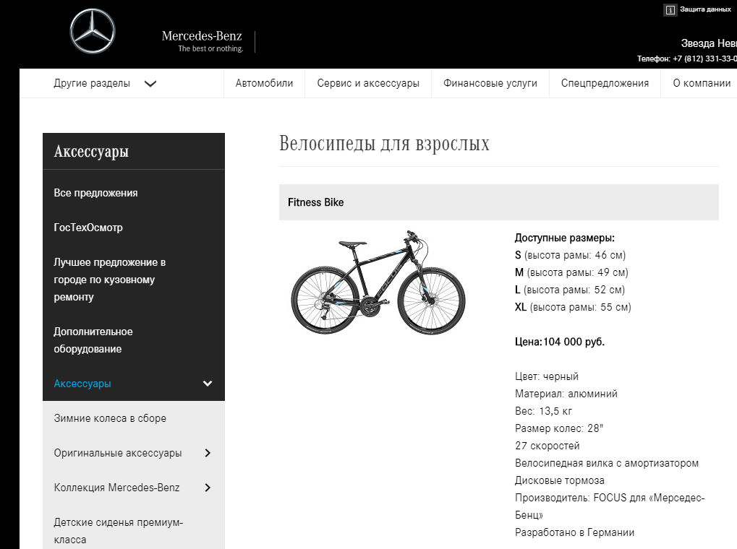Screen dimensions: 737x549
Task: Click the Велосипеды для взрослых heading
Action: click(385, 143)
